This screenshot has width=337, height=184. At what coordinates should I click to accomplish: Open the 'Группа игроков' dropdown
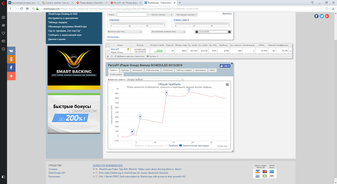pos(160,14)
